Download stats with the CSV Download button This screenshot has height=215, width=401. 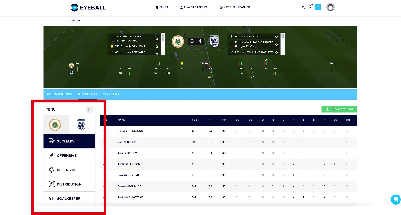[x=339, y=109]
